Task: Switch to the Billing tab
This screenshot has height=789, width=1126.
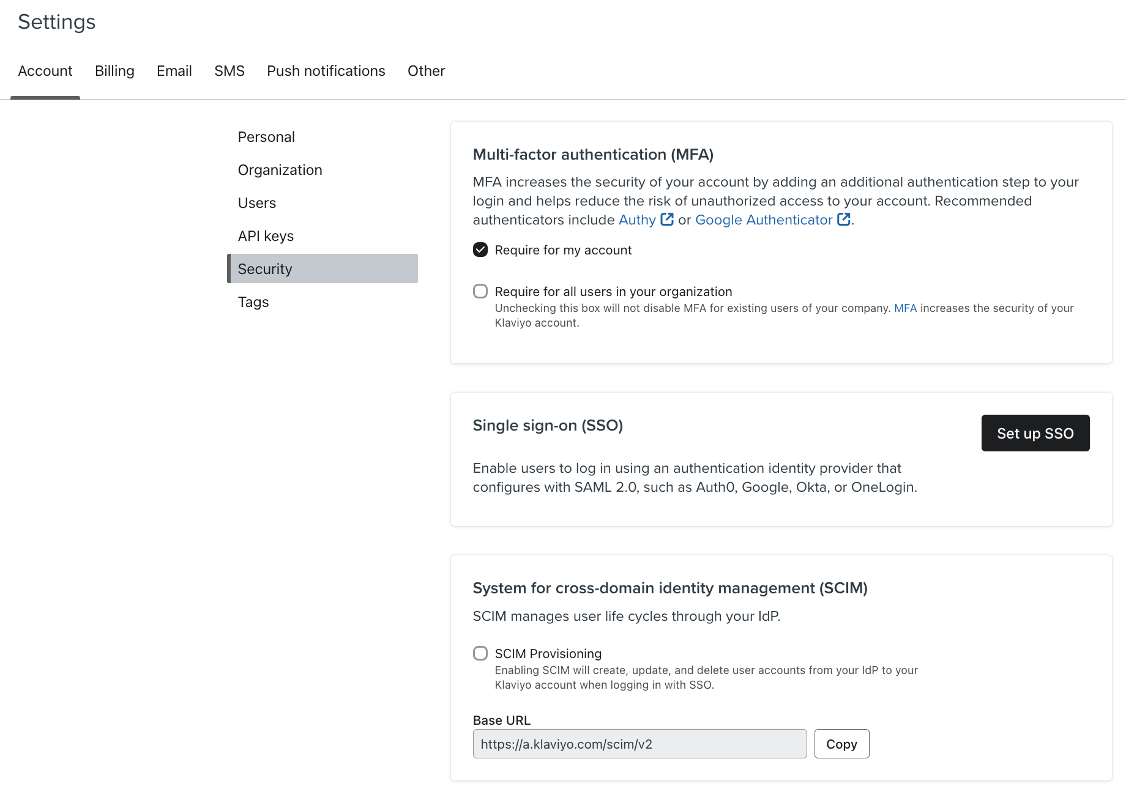Action: click(114, 71)
